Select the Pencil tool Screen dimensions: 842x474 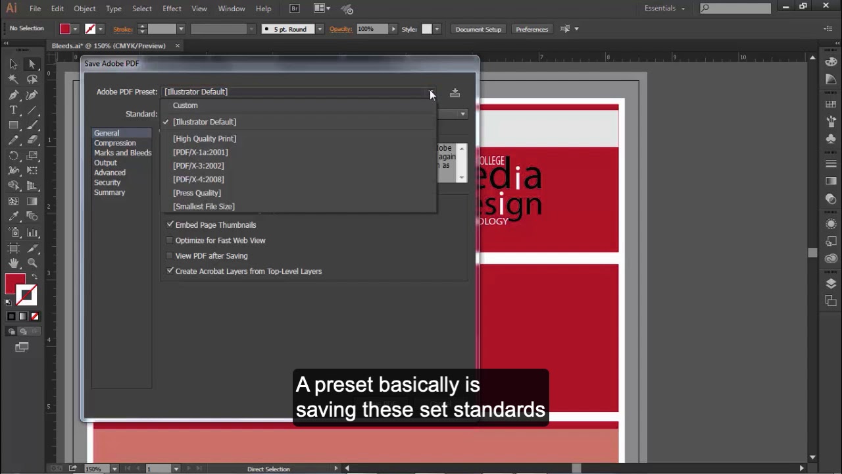13,140
